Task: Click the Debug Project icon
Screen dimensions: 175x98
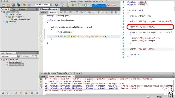Action: [79, 5]
